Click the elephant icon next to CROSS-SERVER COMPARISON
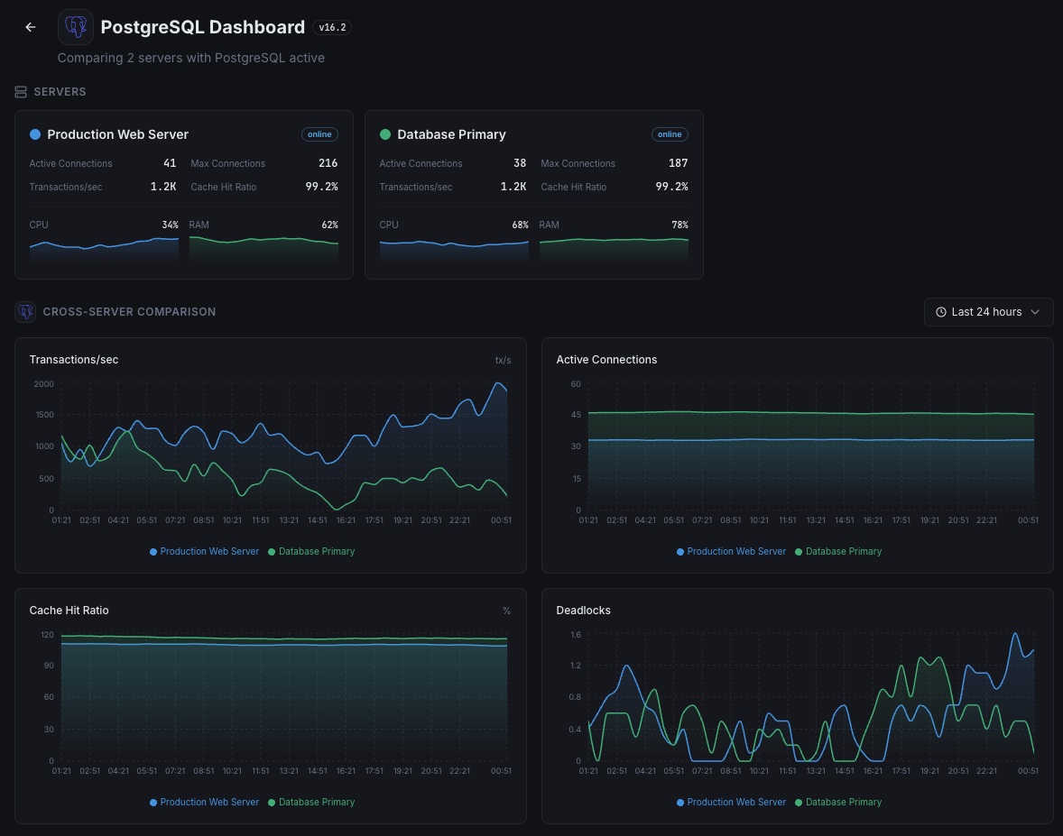Screen dimensions: 1063x836 (x=24, y=311)
